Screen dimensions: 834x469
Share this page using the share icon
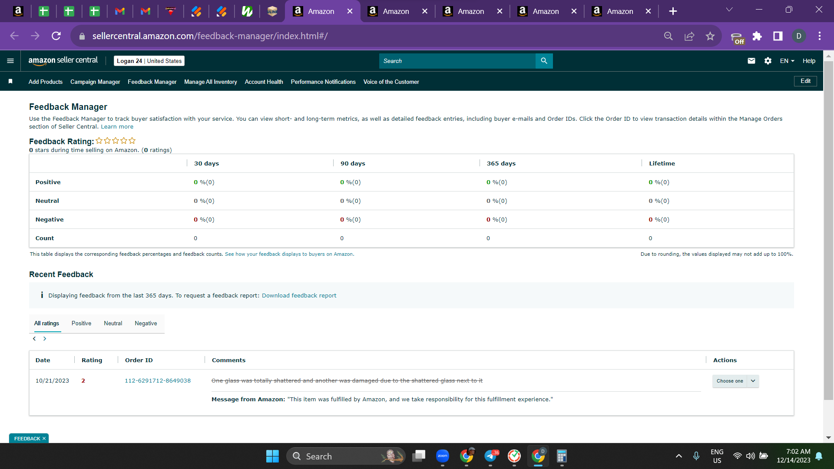pyautogui.click(x=689, y=36)
